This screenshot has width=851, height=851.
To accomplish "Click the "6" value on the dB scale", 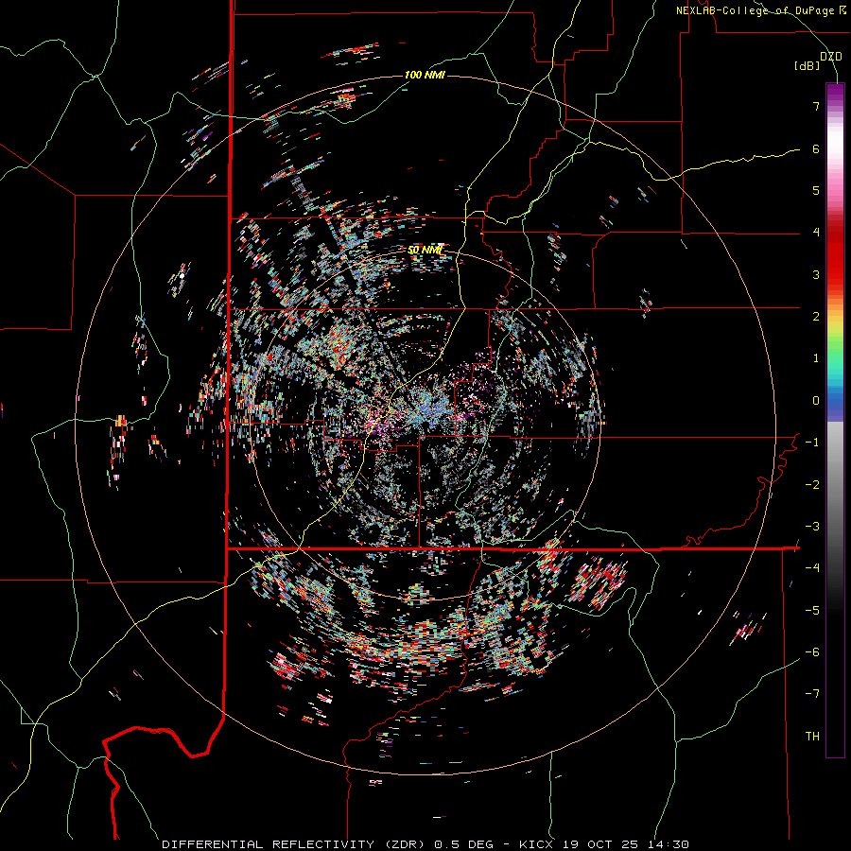I will (x=816, y=148).
